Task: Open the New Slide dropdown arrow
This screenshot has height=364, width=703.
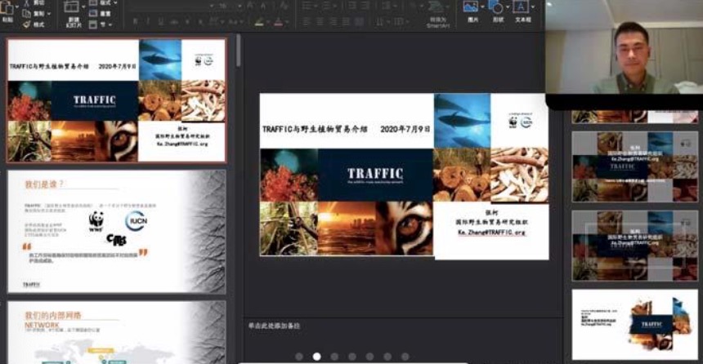Action: tap(83, 7)
